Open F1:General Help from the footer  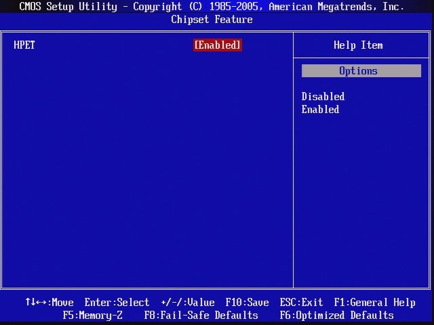(374, 303)
